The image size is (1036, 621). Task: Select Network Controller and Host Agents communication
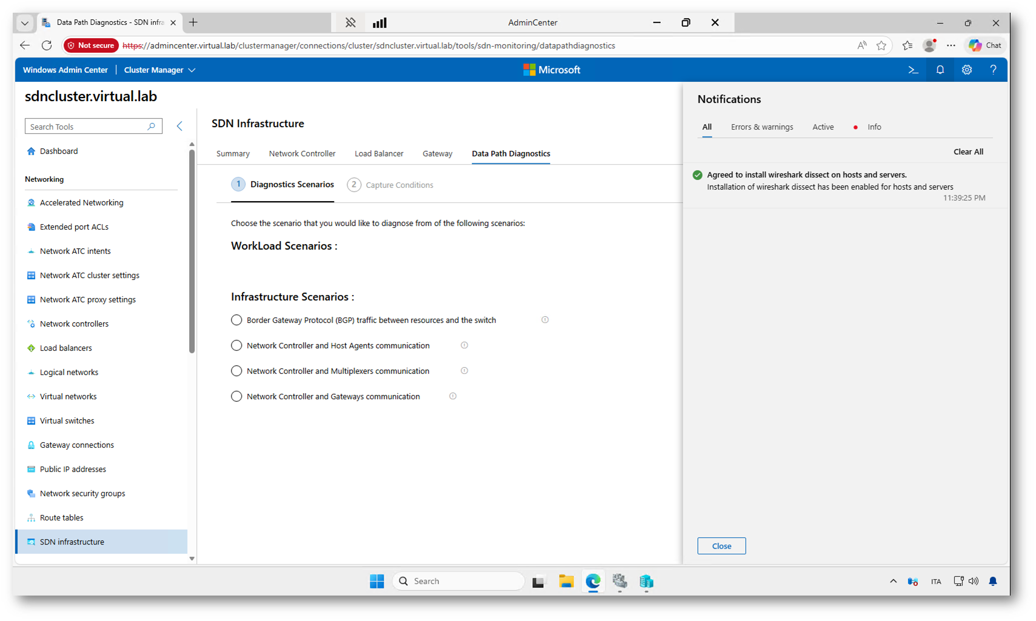pos(236,345)
